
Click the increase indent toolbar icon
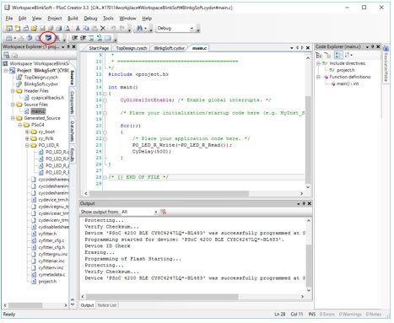83,38
